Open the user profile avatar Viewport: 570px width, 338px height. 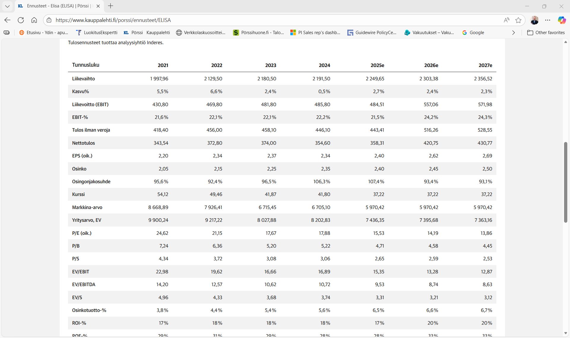(x=534, y=20)
